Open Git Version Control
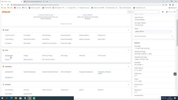The width and height of the screenshot is (178, 100). pyautogui.click(x=48, y=59)
